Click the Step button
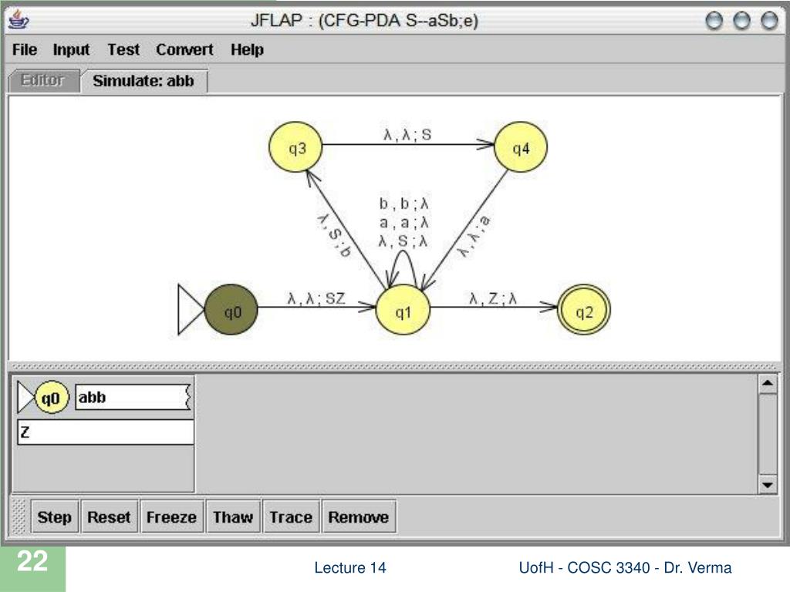 pos(55,516)
